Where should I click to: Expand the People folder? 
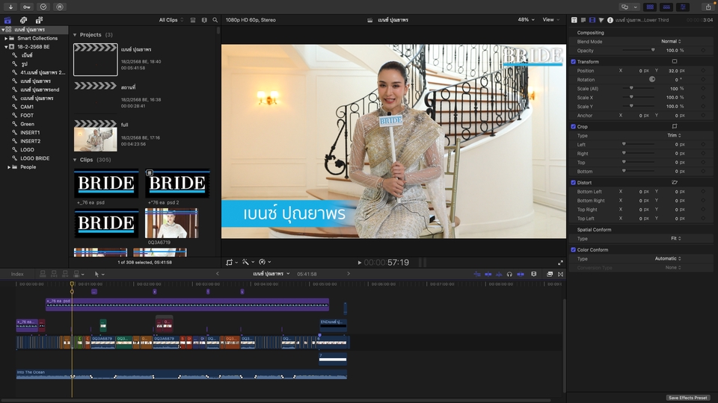(x=9, y=167)
